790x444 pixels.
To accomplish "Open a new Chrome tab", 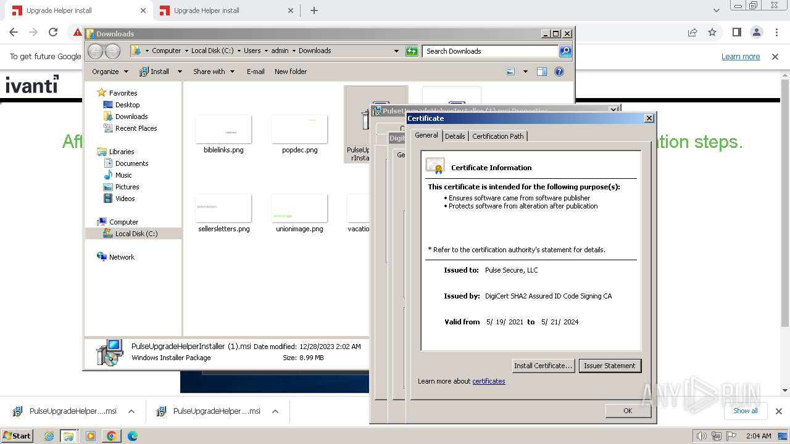I will (x=314, y=10).
